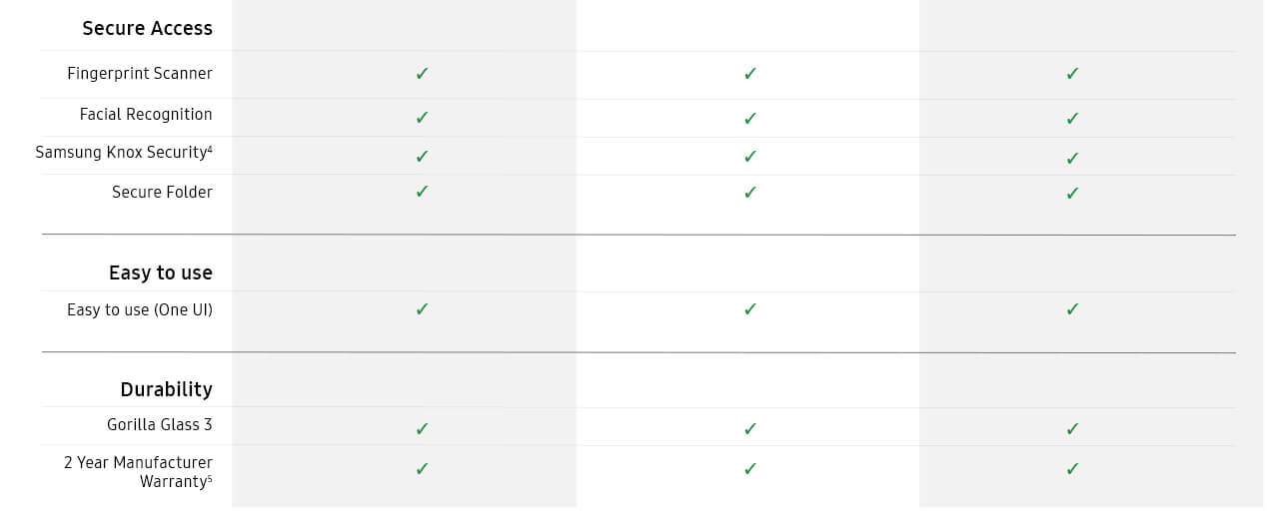The width and height of the screenshot is (1279, 532).
Task: Select the Secure Access section heading
Action: pos(147,28)
